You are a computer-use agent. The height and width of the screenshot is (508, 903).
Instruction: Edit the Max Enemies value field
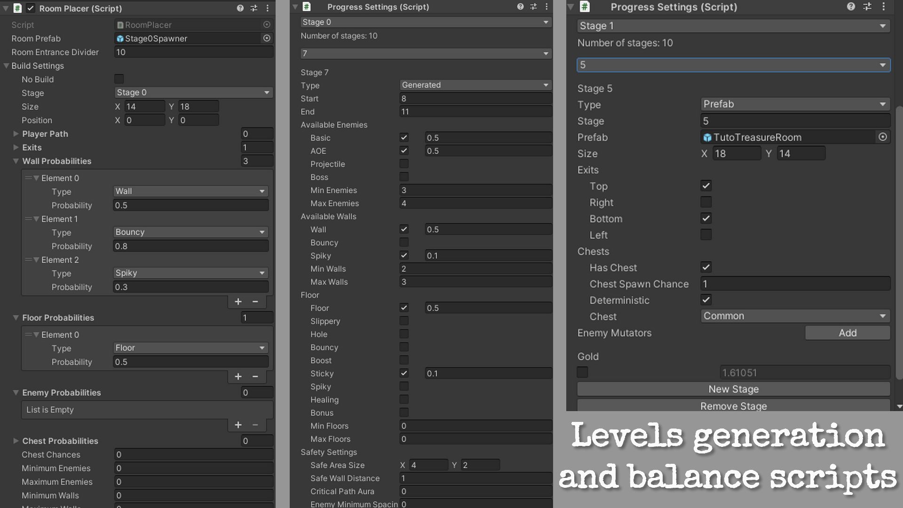point(475,203)
